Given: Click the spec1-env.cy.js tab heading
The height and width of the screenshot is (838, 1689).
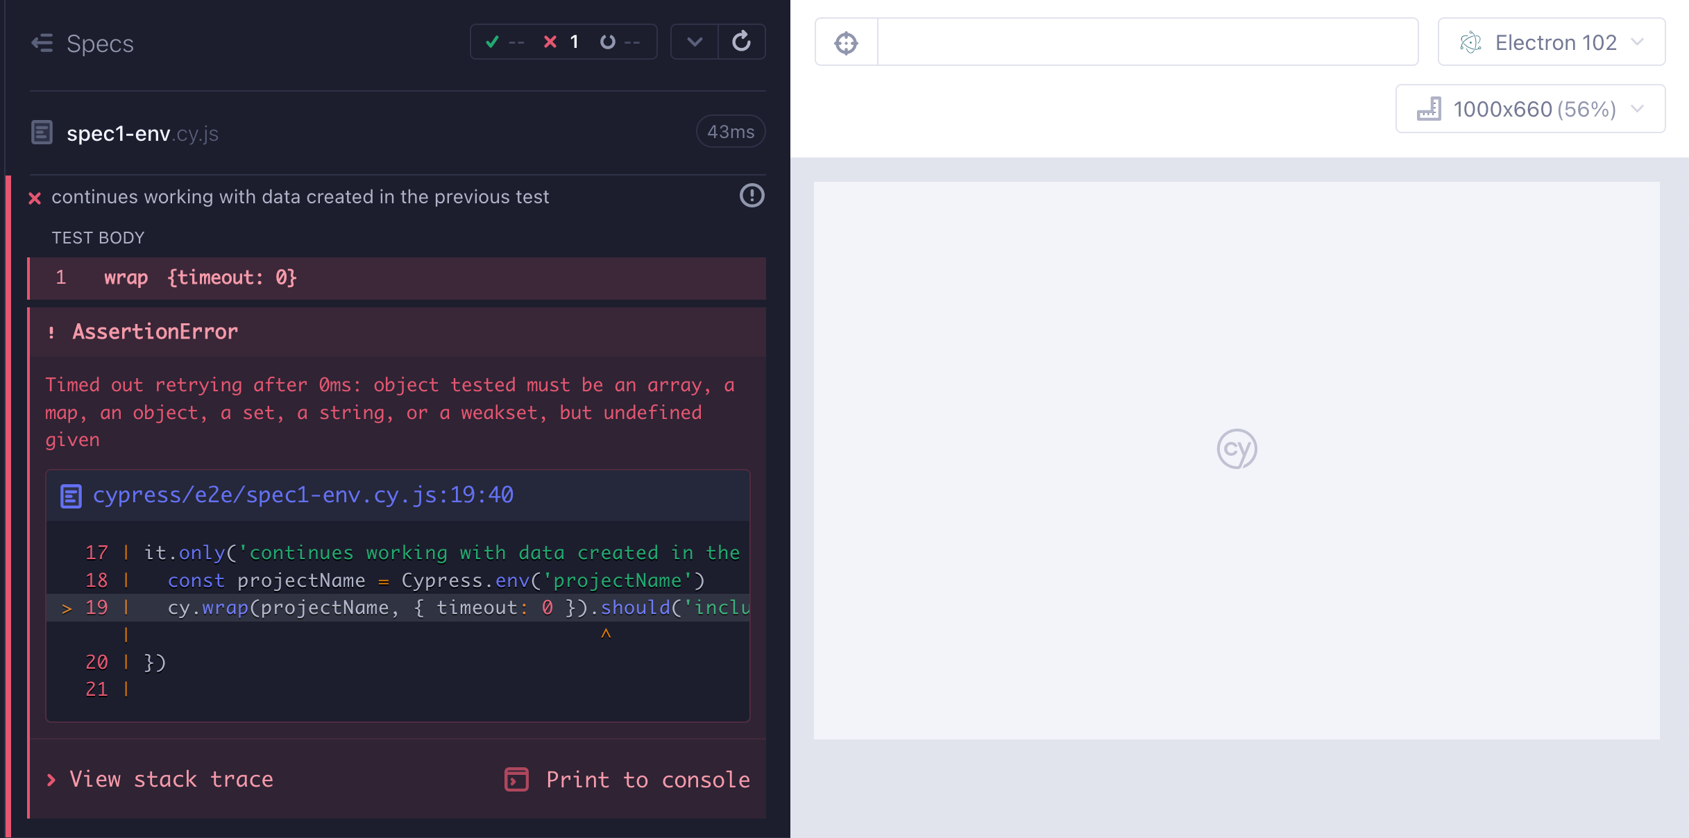Looking at the screenshot, I should (142, 132).
